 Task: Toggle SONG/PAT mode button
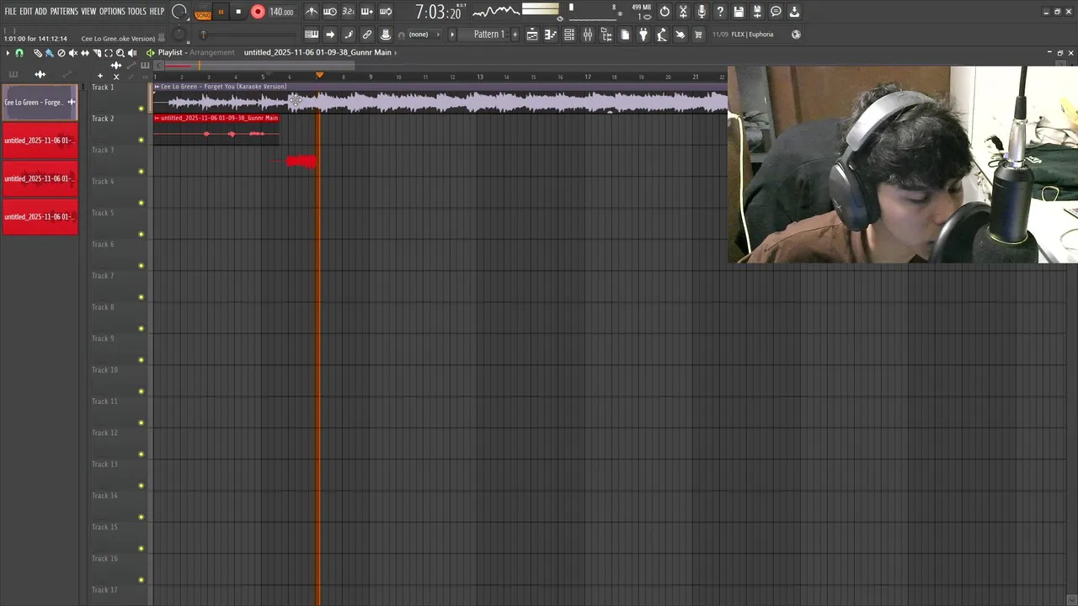click(x=203, y=13)
